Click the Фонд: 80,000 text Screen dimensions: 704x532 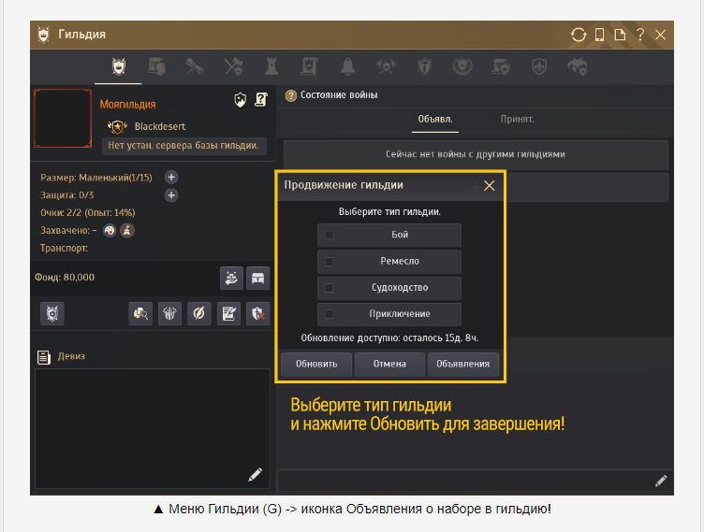(65, 277)
